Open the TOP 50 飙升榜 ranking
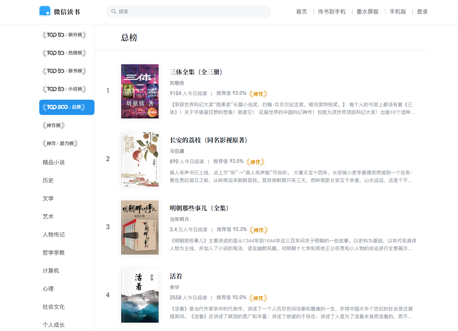 click(64, 35)
